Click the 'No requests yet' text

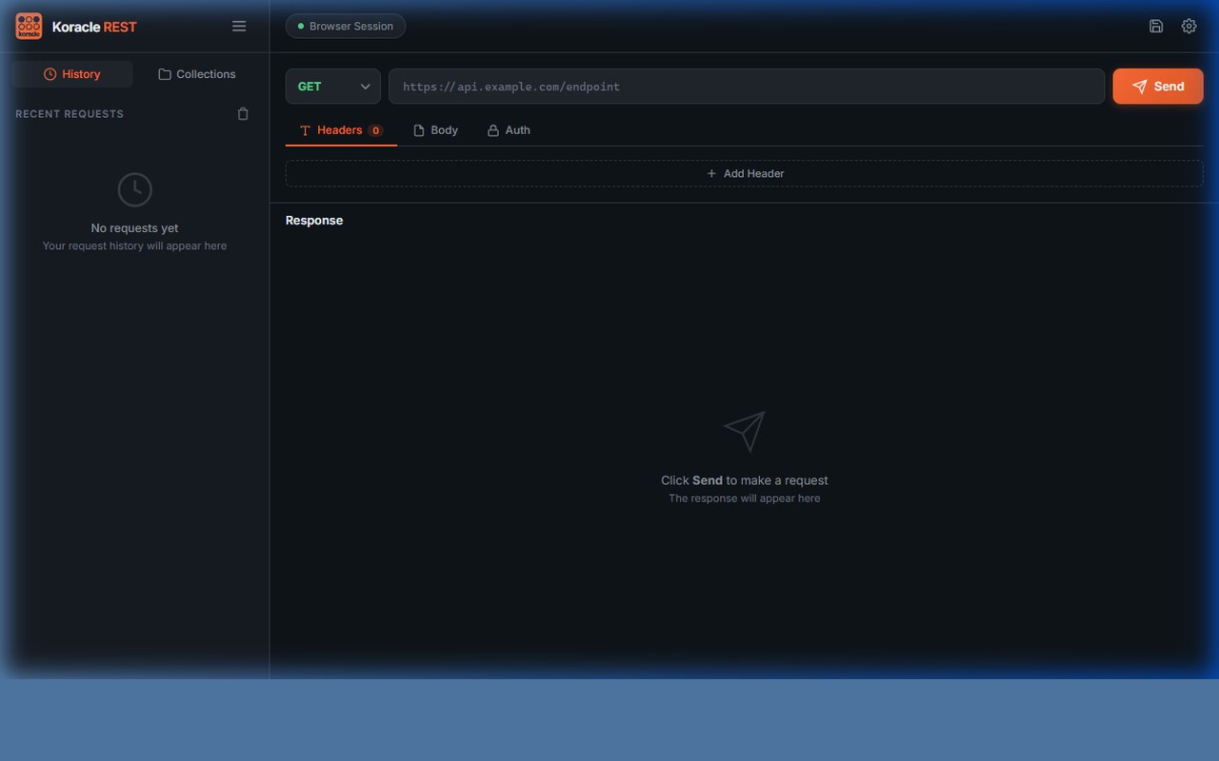(x=134, y=228)
